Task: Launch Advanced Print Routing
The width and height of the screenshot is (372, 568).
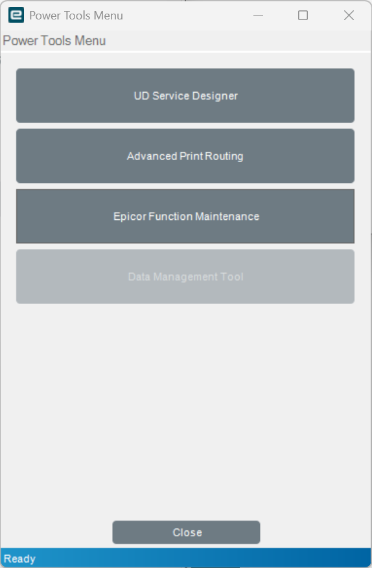Action: (185, 156)
